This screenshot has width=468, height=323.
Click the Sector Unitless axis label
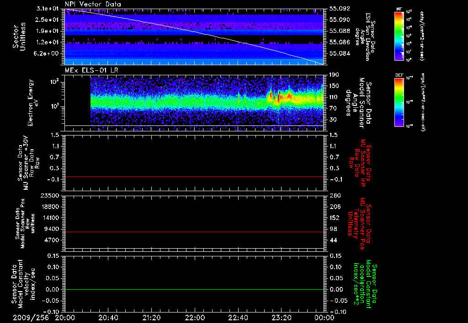coord(18,37)
